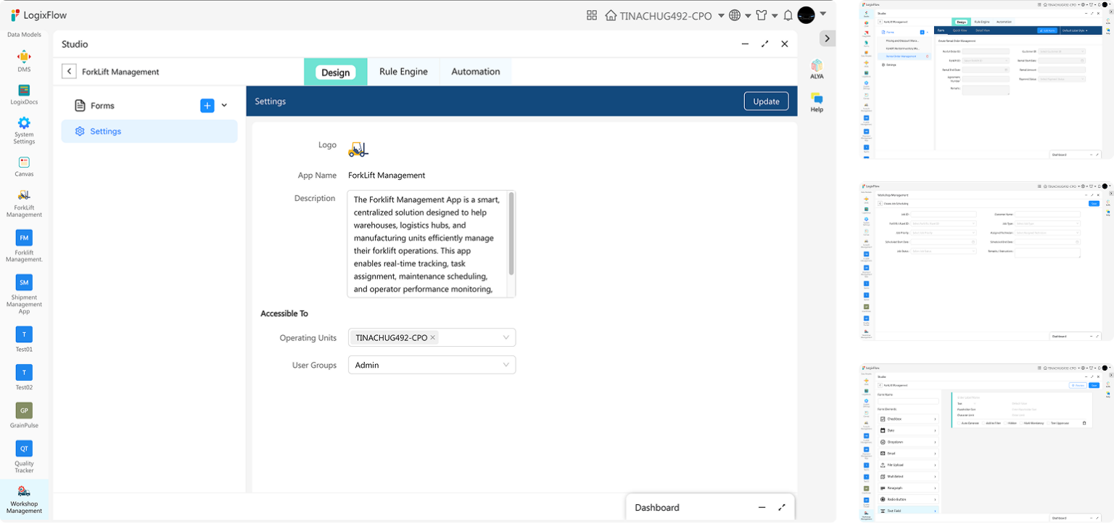Open the User Groups dropdown
Screen dimensions: 1114x523
432,365
